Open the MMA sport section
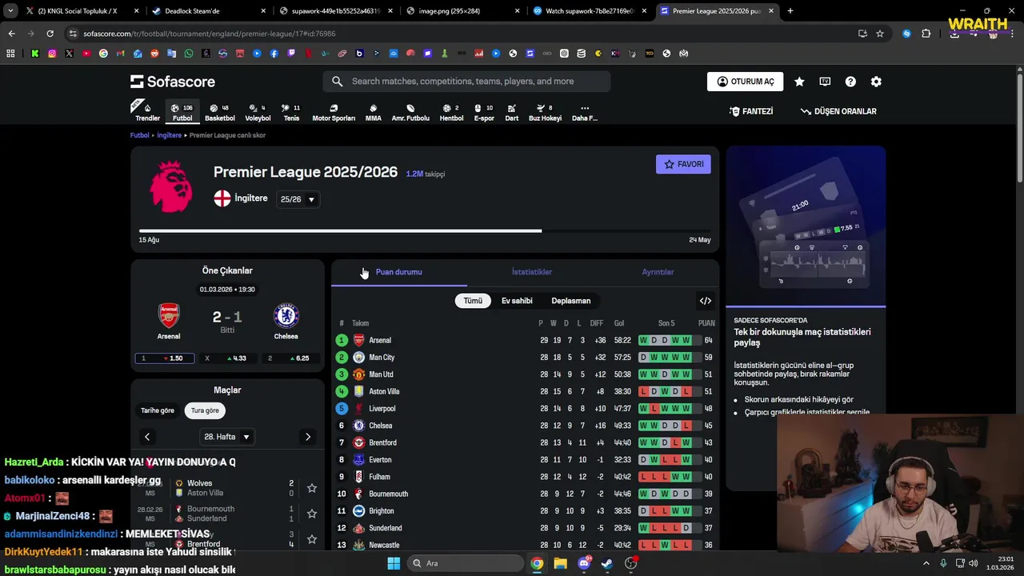 [x=374, y=112]
